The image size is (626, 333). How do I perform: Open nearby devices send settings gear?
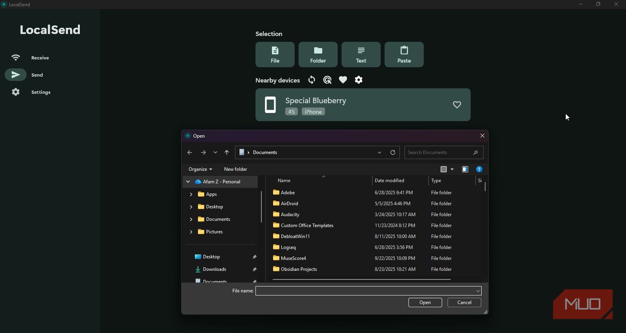point(359,80)
